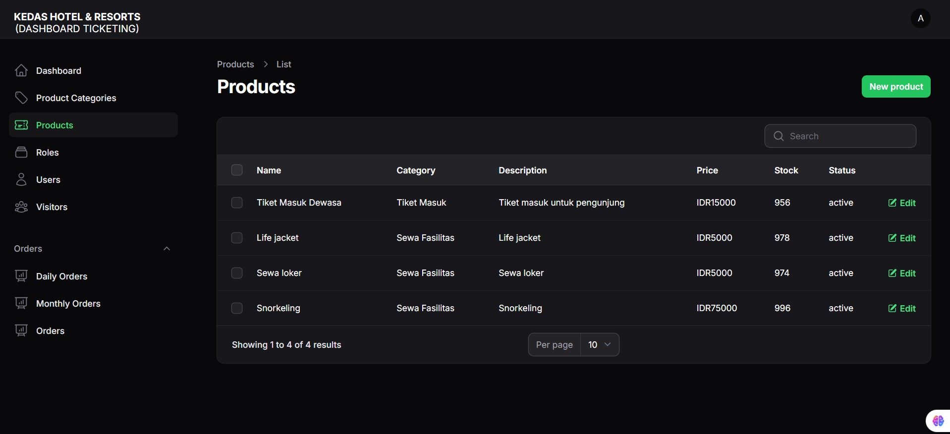Click the Visitors group icon

[x=21, y=207]
